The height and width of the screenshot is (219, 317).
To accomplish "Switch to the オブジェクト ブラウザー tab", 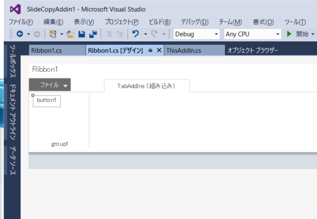I will pos(253,51).
